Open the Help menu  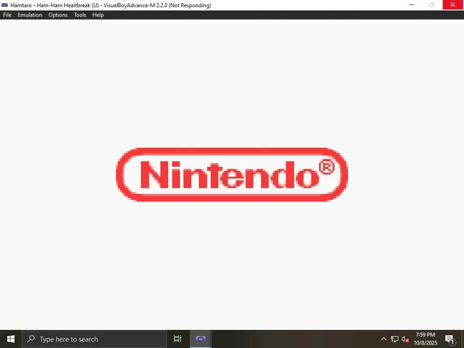click(98, 15)
